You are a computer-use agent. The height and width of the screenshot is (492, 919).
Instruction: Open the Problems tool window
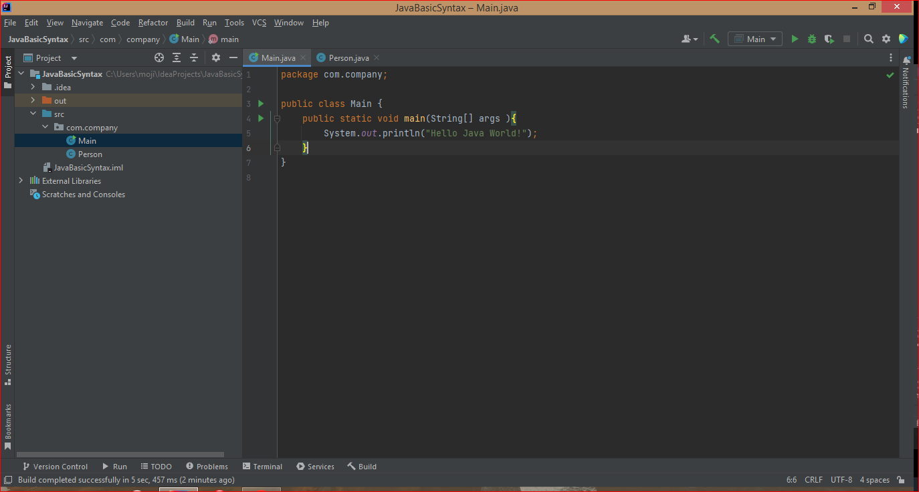click(207, 467)
